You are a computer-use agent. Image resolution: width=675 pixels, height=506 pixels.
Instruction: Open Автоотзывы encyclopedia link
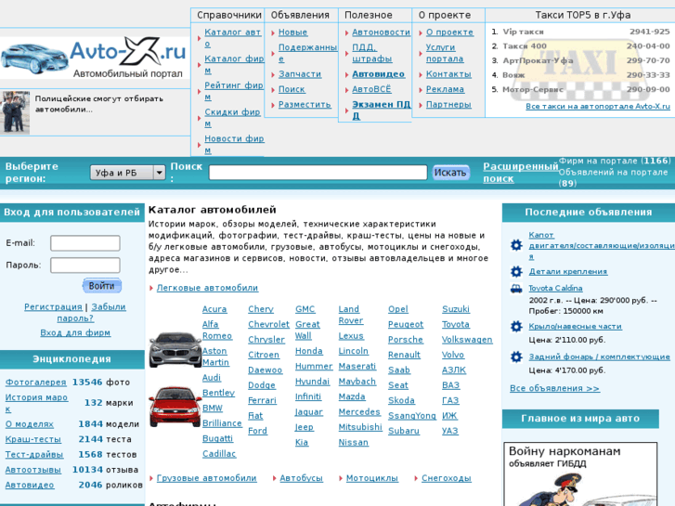[33, 470]
